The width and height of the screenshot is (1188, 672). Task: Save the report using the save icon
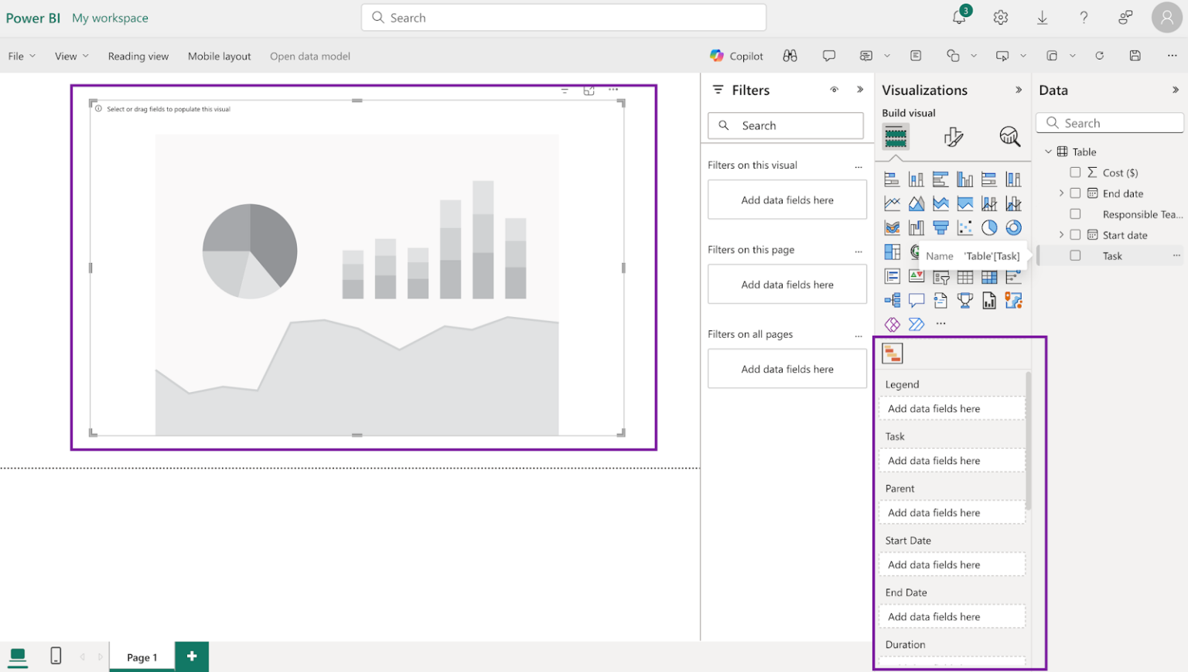click(1135, 55)
